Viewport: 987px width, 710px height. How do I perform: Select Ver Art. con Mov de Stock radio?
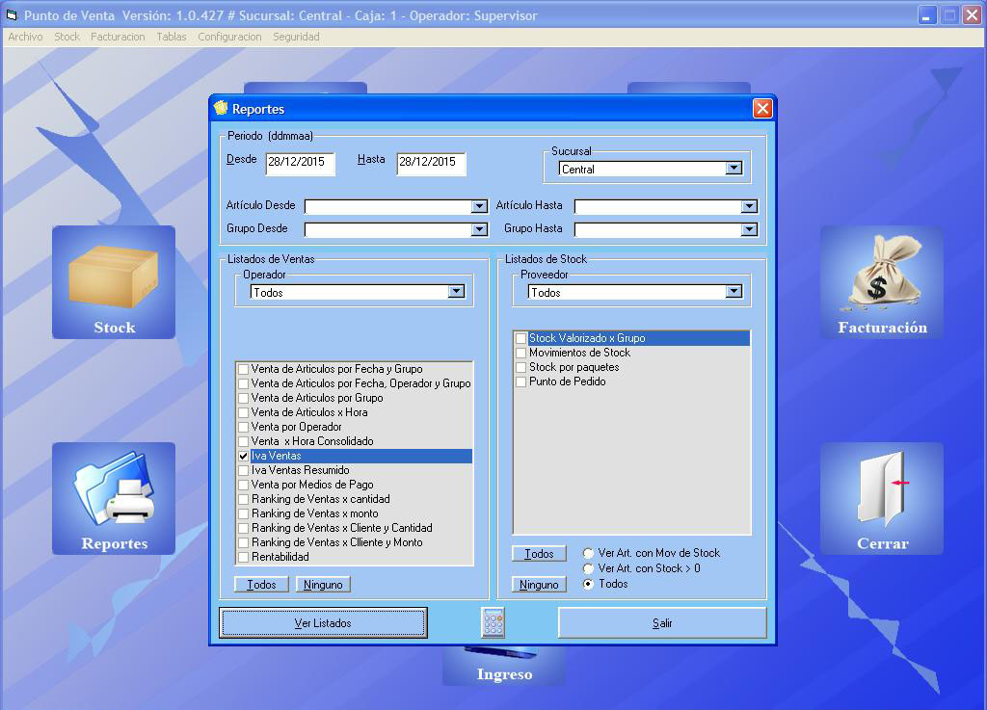(588, 553)
